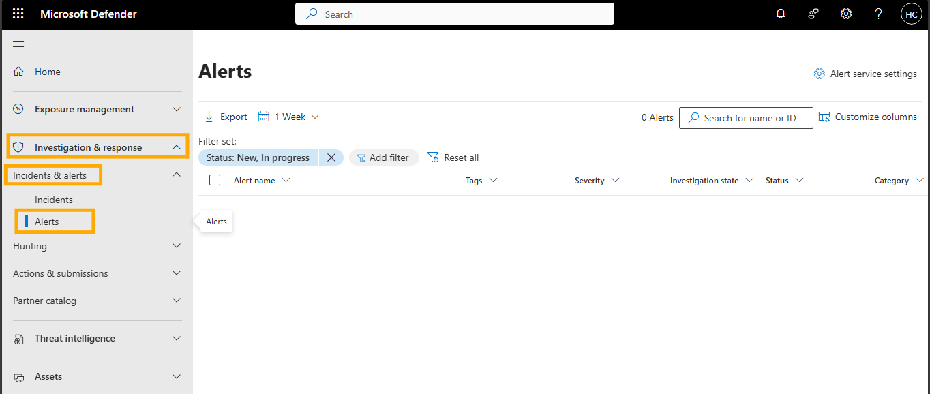This screenshot has width=930, height=394.
Task: Click the Microsoft Defender title
Action: point(89,14)
